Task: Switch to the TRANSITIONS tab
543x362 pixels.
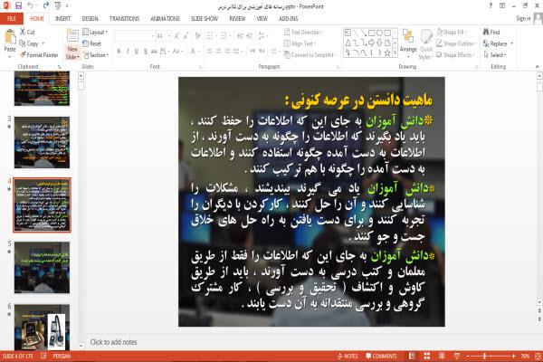Action: [124, 19]
